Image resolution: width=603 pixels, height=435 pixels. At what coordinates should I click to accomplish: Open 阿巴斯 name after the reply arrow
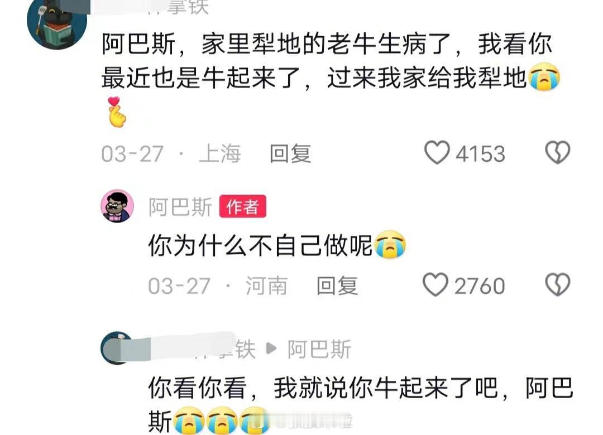tap(319, 349)
